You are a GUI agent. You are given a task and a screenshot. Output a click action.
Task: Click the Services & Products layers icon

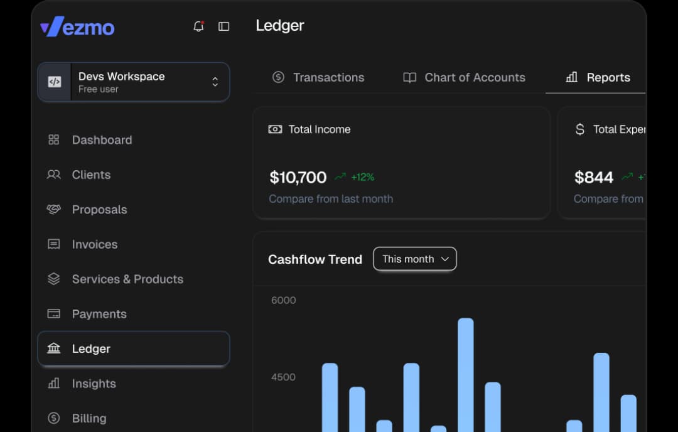coord(54,279)
